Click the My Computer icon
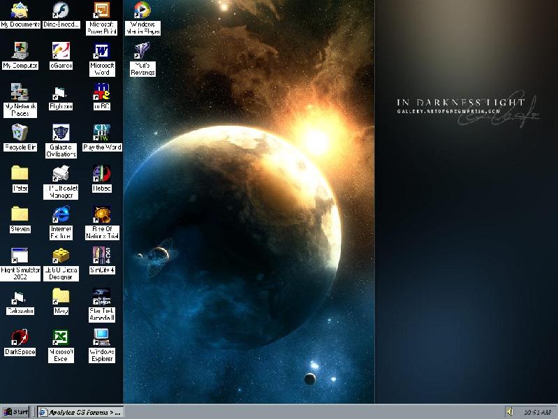Image resolution: width=558 pixels, height=419 pixels. pyautogui.click(x=20, y=51)
